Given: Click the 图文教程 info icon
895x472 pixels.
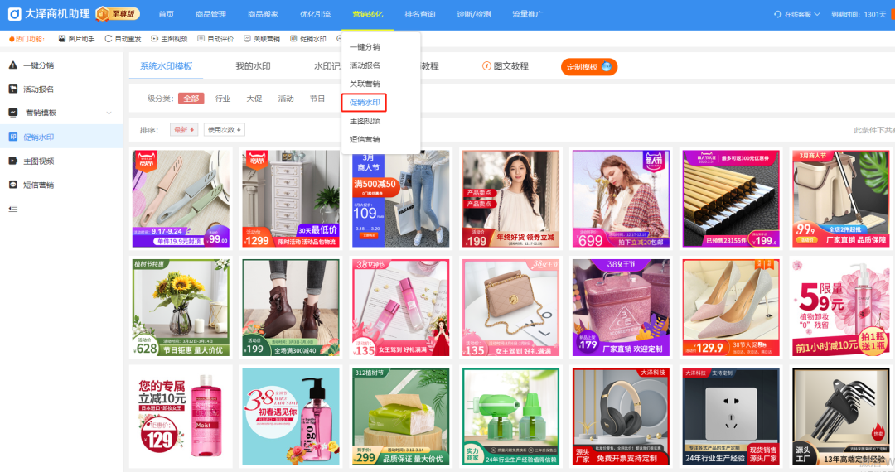Looking at the screenshot, I should click(x=486, y=66).
